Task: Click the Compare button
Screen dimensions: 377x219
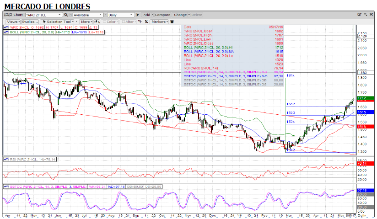Action: [162, 15]
